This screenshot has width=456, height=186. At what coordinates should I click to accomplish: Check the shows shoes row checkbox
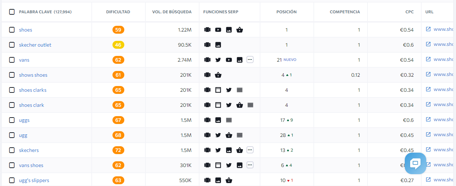(x=12, y=75)
